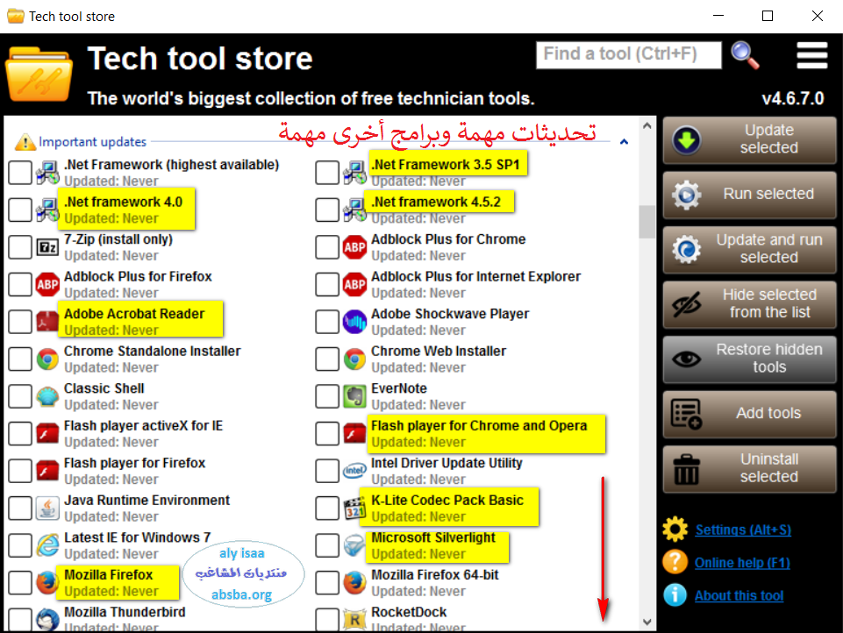Viewport: 843px width, 633px height.
Task: Open the Settings (Alt+S) link
Action: click(x=742, y=530)
